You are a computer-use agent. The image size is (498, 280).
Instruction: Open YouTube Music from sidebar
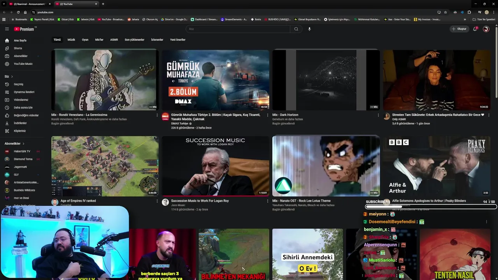(x=23, y=64)
